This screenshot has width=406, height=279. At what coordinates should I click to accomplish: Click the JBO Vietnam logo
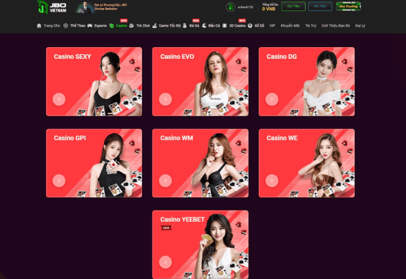(51, 7)
